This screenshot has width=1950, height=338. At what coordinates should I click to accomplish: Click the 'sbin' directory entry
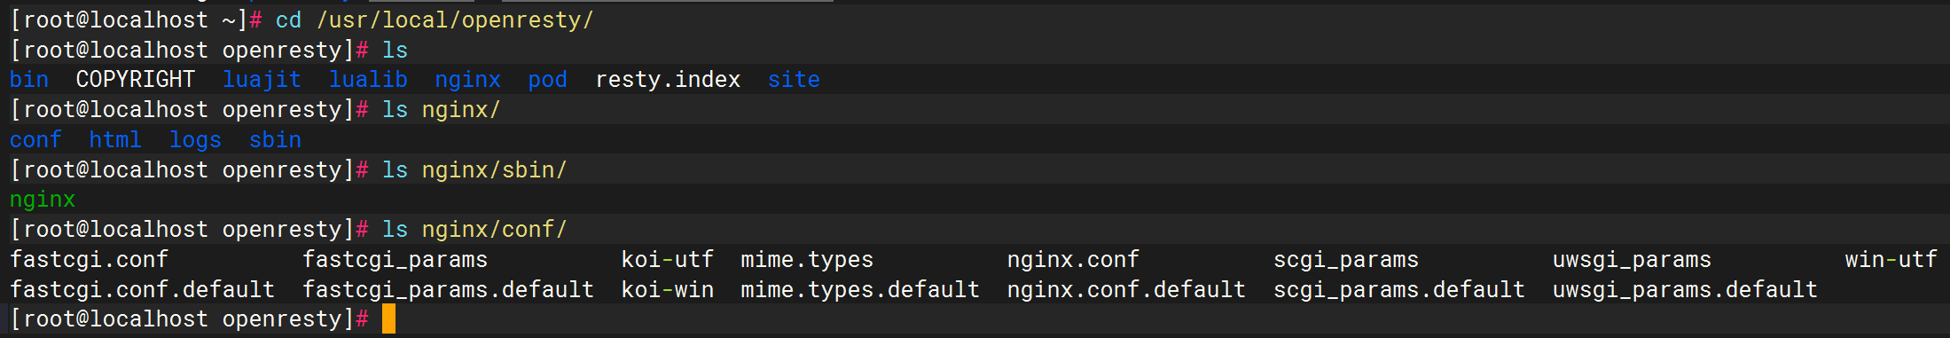pyautogui.click(x=275, y=140)
